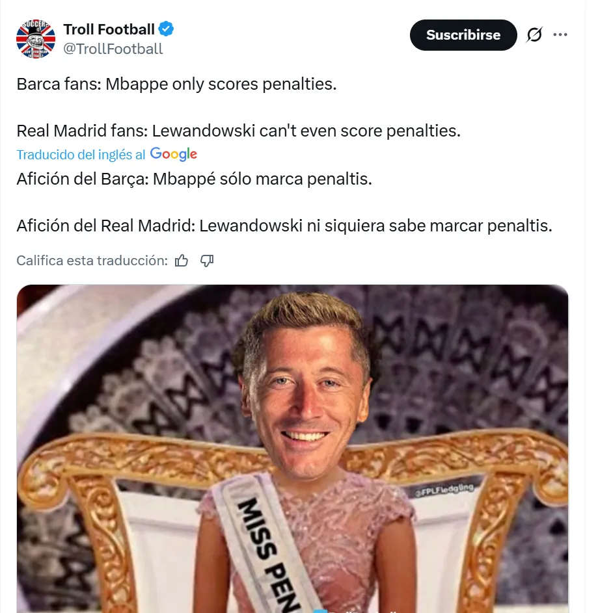Rate the translation with thumbs up
This screenshot has width=598, height=613.
pyautogui.click(x=182, y=261)
